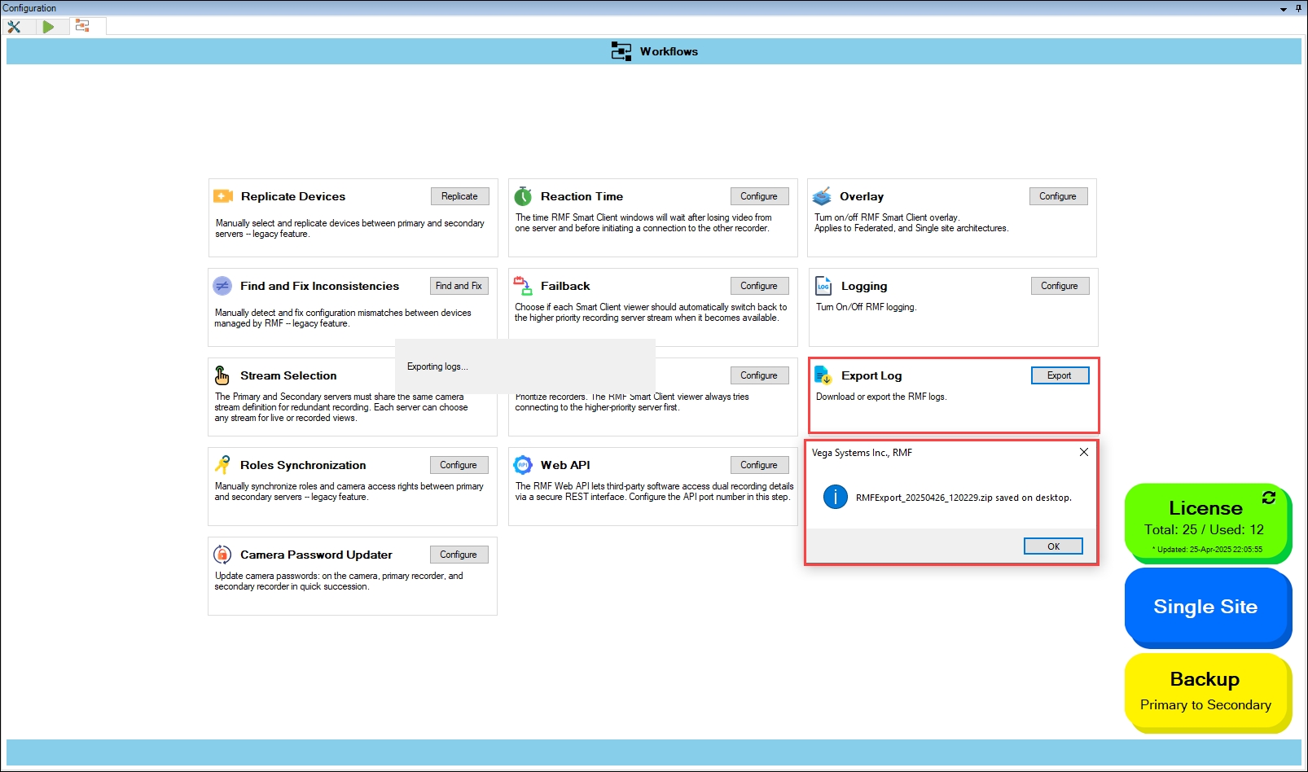This screenshot has height=772, width=1308.
Task: Click the Camera Password Updater lock icon
Action: click(x=222, y=555)
